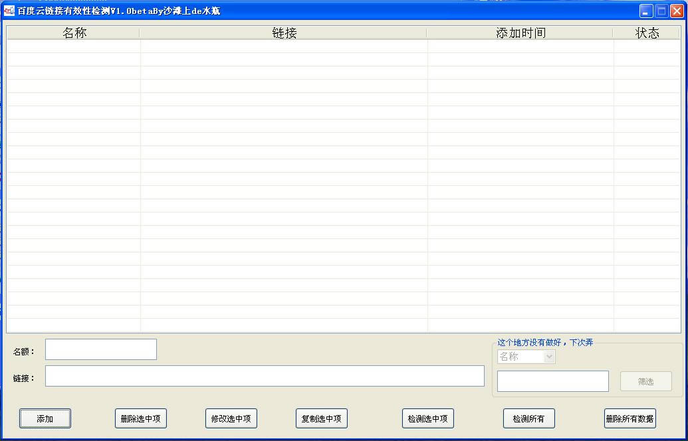
Task: Click 检测选中项 button
Action: click(428, 418)
